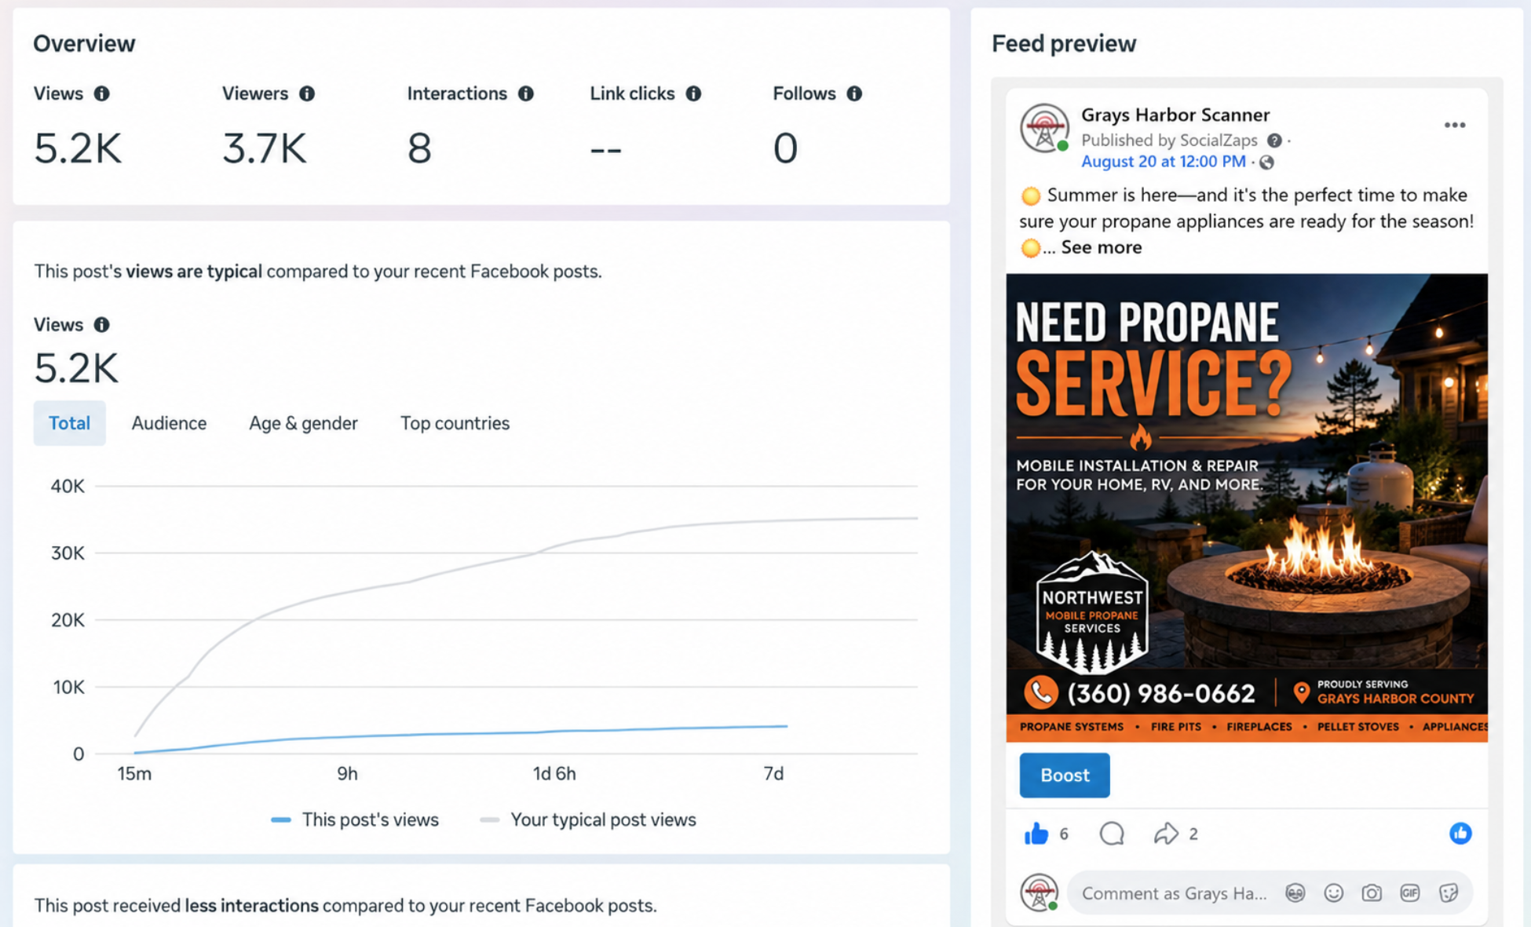Click the Boost button
The height and width of the screenshot is (927, 1531).
coord(1064,775)
